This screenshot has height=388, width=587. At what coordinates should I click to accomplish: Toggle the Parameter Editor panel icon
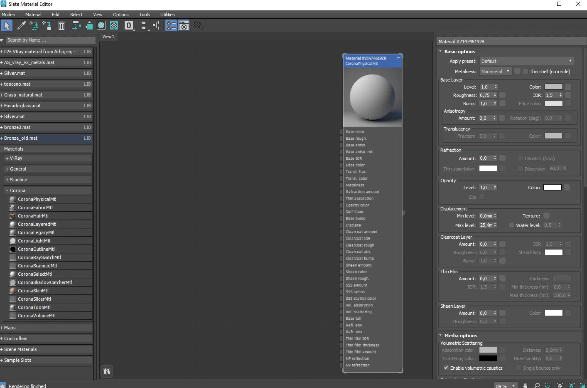tap(184, 26)
